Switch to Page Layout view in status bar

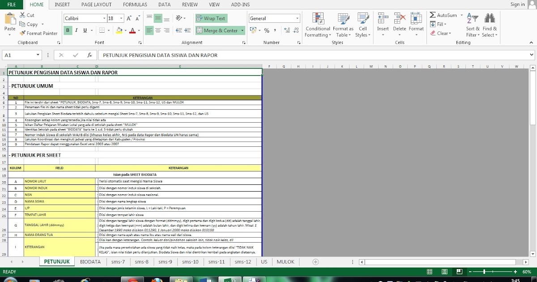click(x=444, y=272)
